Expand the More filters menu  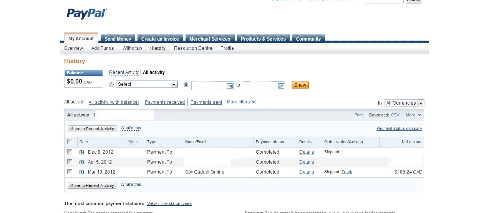(241, 102)
